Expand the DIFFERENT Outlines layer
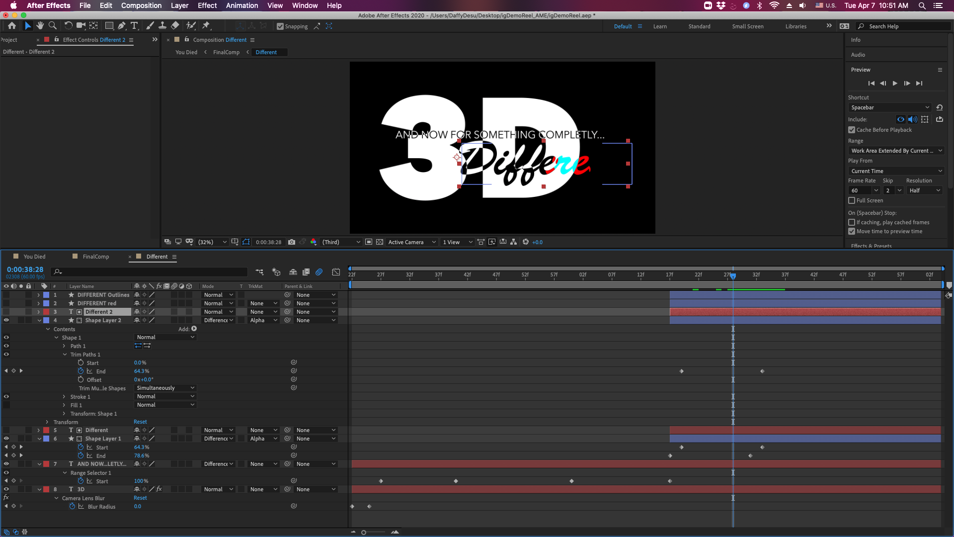Screen dimensions: 954x537 click(38, 295)
